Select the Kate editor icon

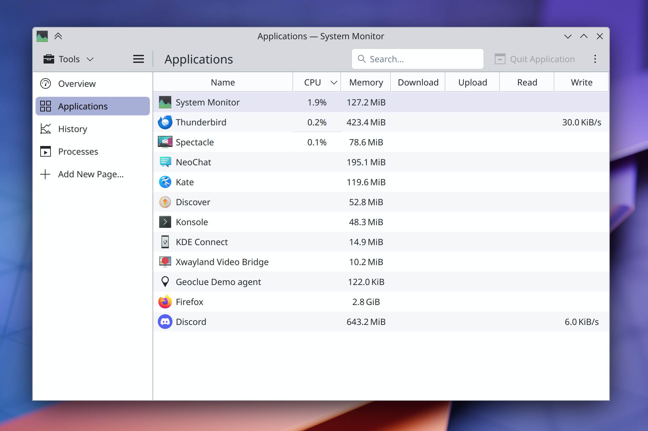click(x=165, y=182)
